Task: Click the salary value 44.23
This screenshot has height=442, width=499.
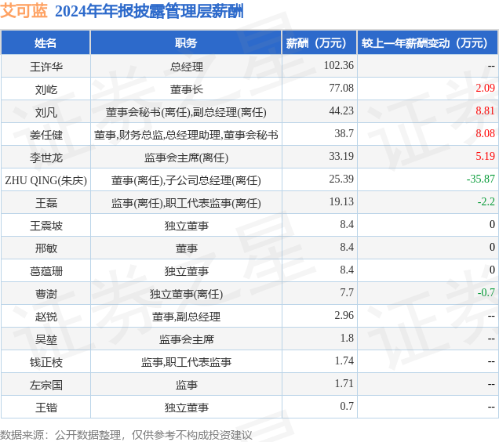Action: 341,111
